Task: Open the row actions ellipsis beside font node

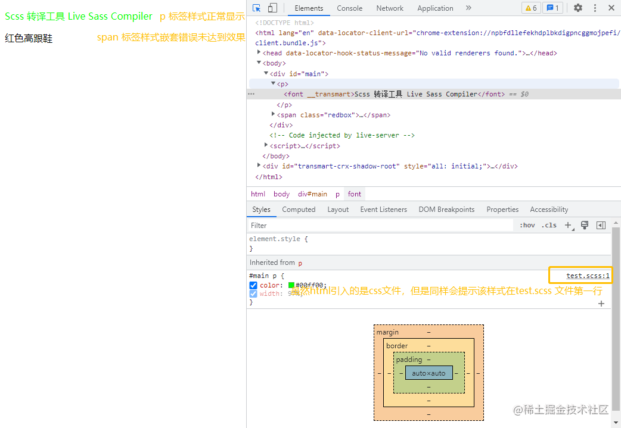Action: pos(251,94)
